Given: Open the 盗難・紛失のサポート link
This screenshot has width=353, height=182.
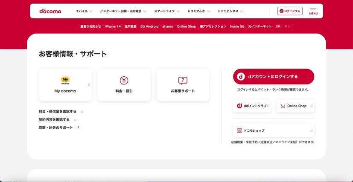Looking at the screenshot, I should pyautogui.click(x=56, y=127).
